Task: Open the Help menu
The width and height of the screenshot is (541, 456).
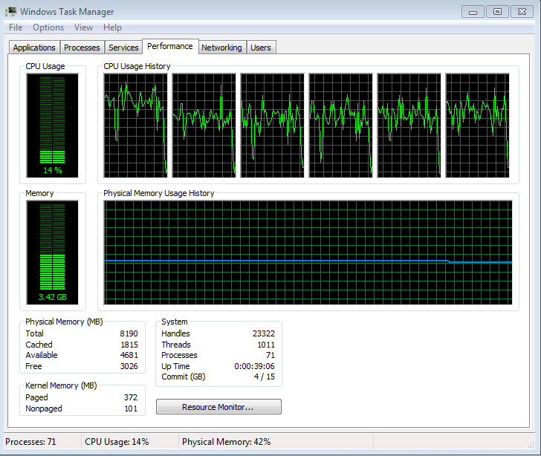Action: pyautogui.click(x=112, y=27)
